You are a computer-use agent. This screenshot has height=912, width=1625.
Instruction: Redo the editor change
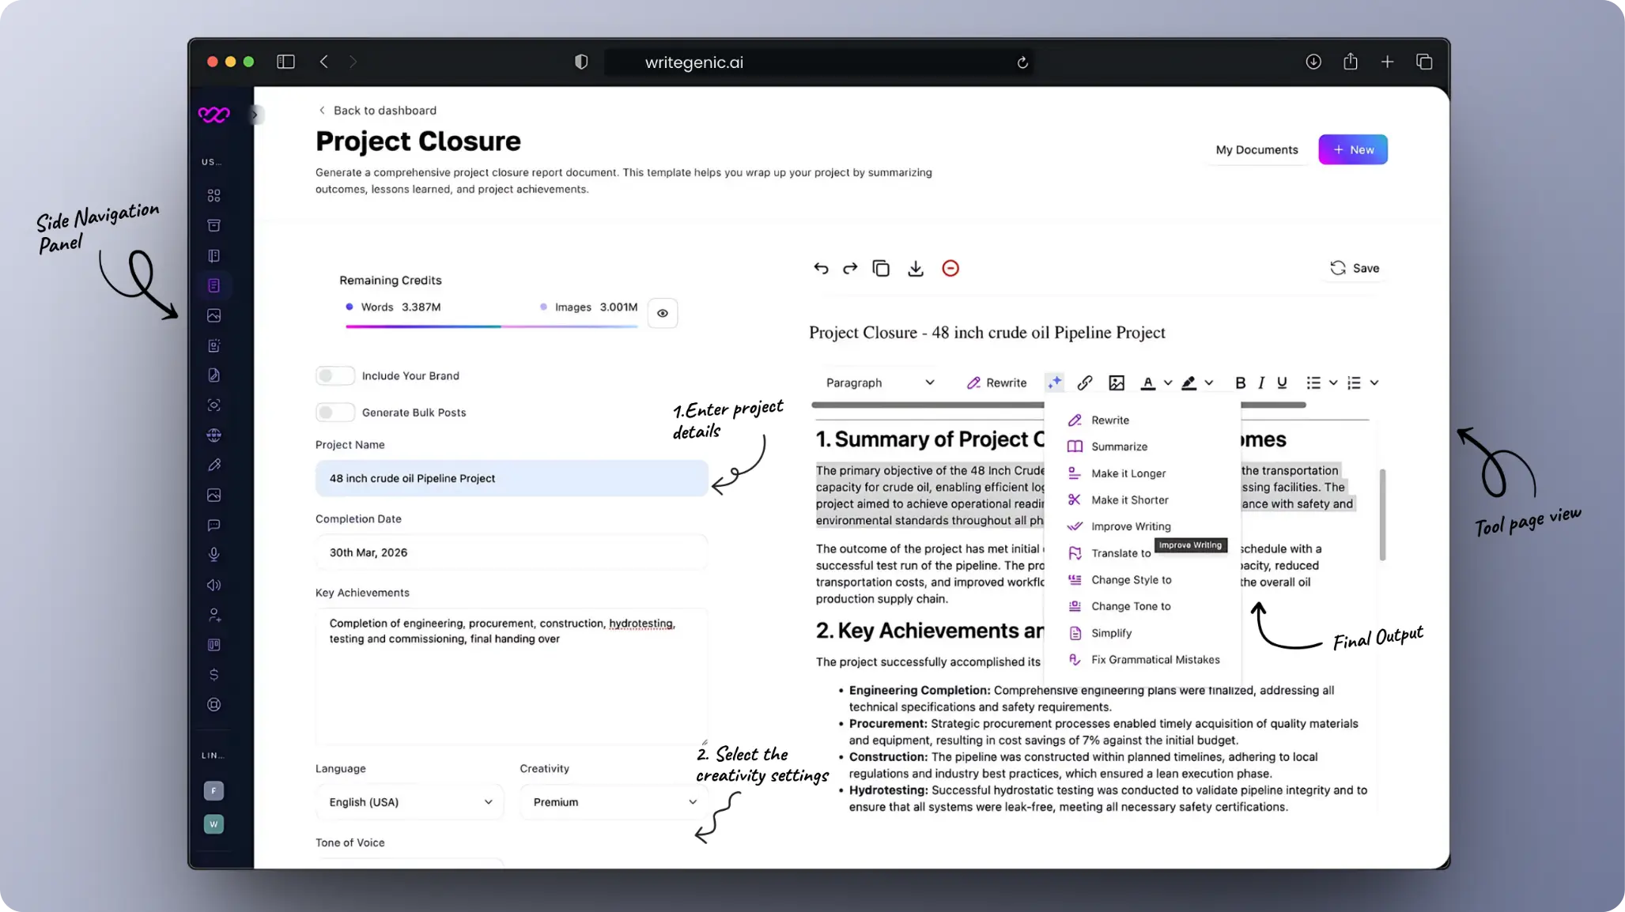(850, 269)
